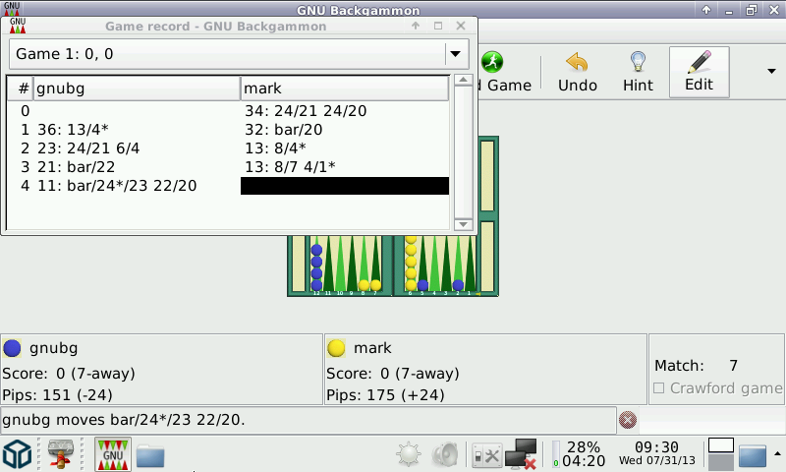Click the game record scrollbar down arrow
The width and height of the screenshot is (786, 472).
point(463,224)
